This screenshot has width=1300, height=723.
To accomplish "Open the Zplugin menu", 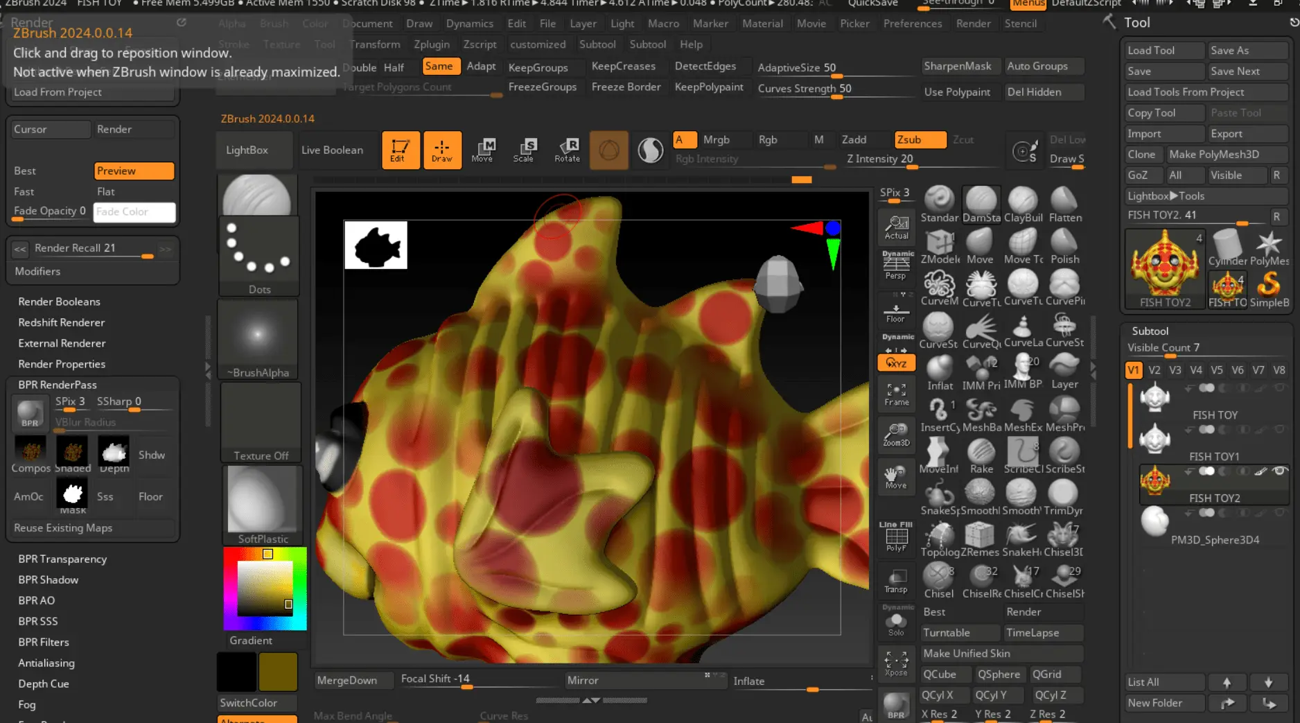I will 431,44.
